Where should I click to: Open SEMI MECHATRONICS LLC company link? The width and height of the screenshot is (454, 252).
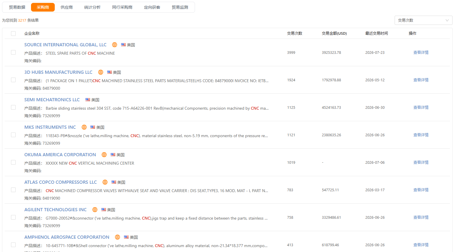point(52,100)
